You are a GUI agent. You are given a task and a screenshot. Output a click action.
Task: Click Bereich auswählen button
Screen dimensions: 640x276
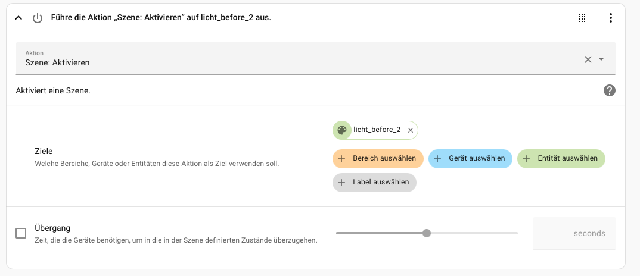click(x=378, y=159)
